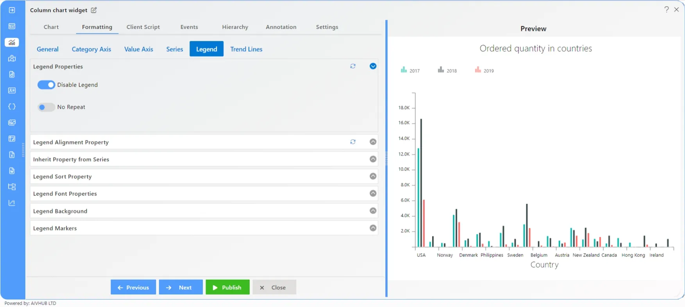This screenshot has height=307, width=685.
Task: Click the Previous button
Action: pos(133,287)
